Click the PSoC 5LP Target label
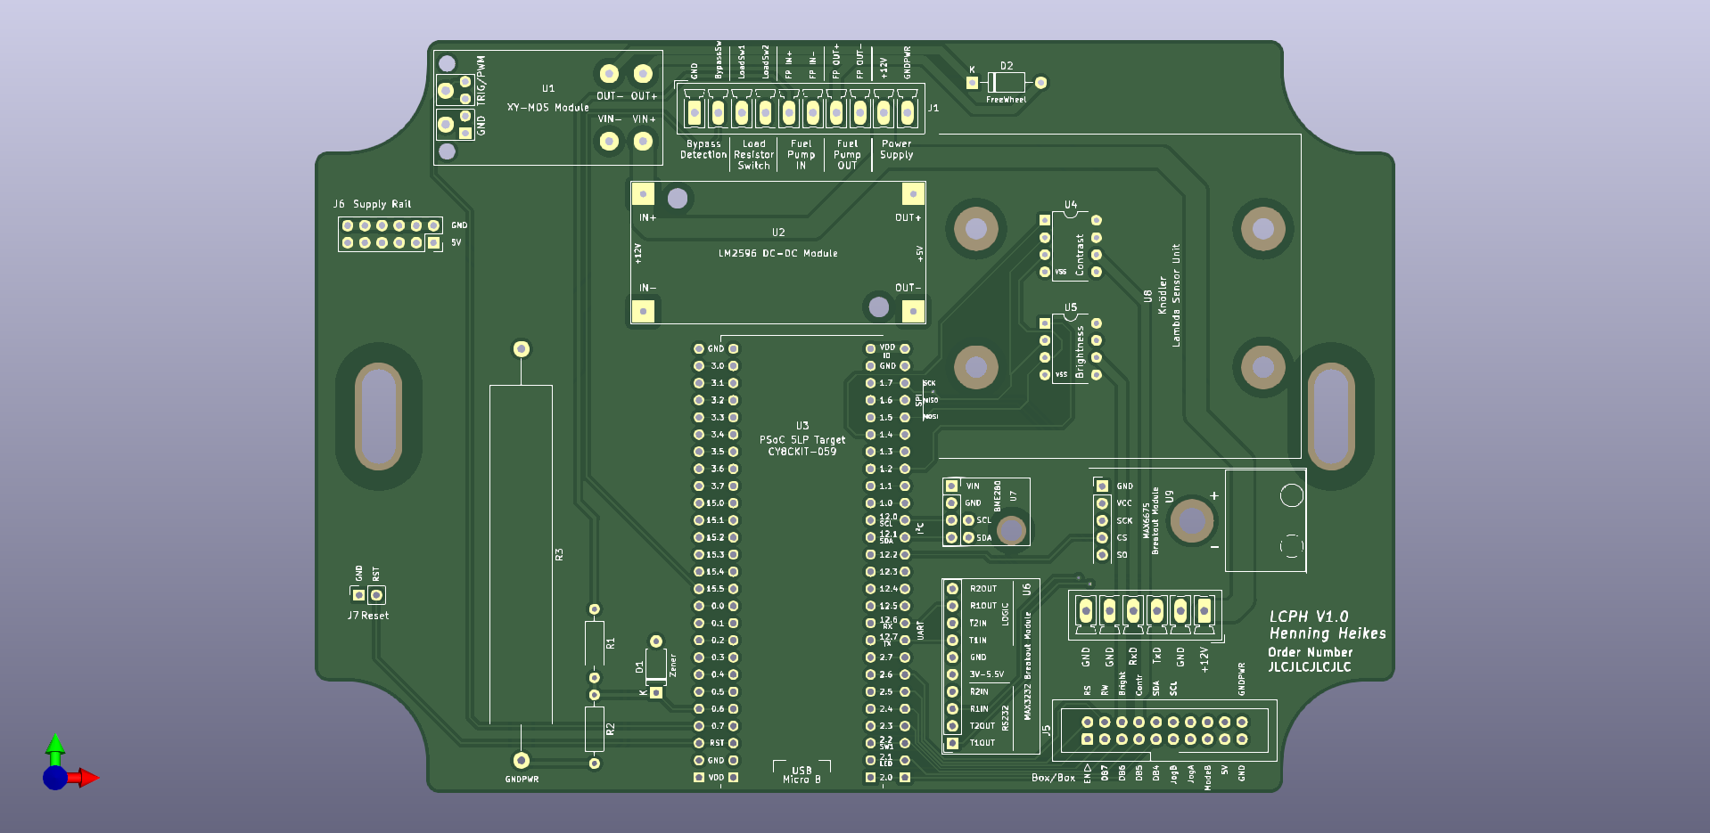 (802, 440)
